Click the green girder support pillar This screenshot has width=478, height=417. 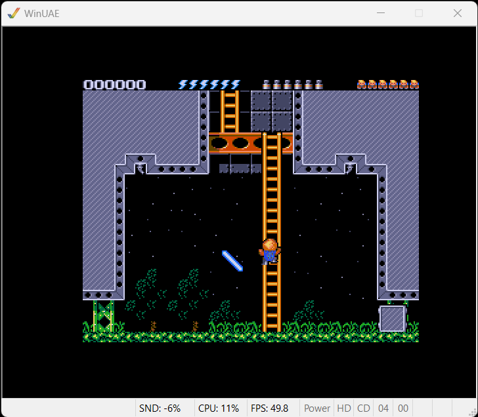coord(104,316)
